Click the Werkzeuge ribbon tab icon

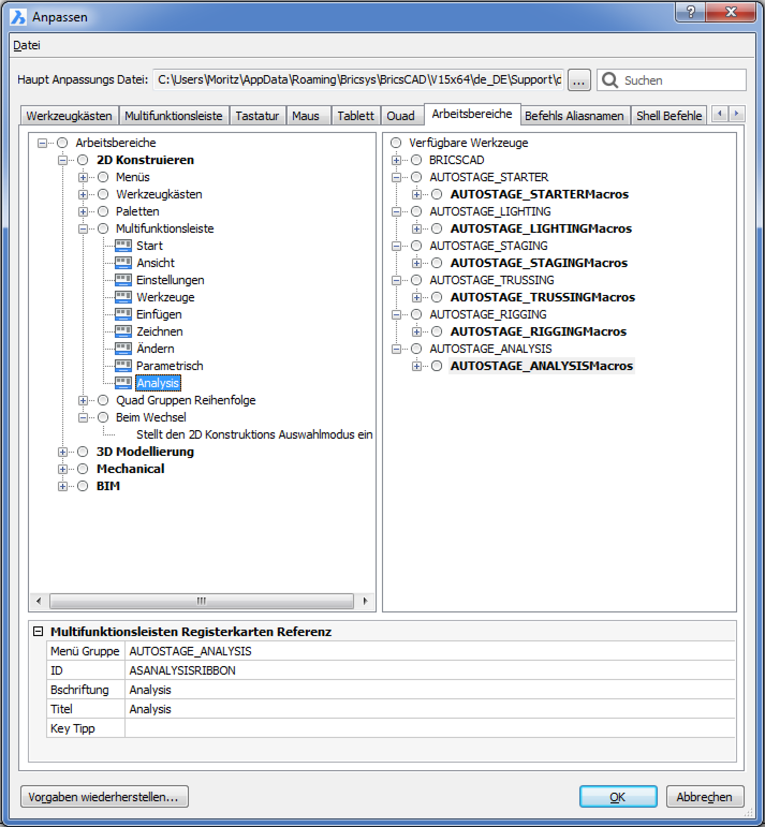click(123, 297)
